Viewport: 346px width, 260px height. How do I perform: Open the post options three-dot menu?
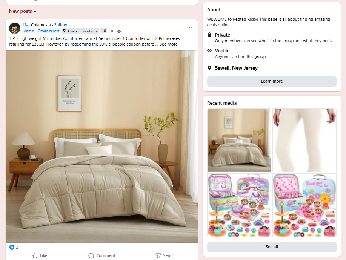(189, 28)
